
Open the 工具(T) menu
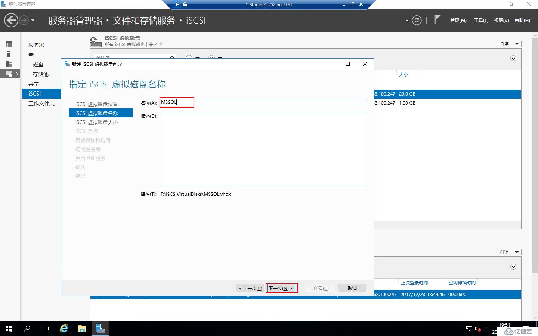tap(481, 21)
